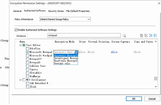This screenshot has width=161, height=105.
Task: Click the list scrollbar thumb
Action: point(156,79)
